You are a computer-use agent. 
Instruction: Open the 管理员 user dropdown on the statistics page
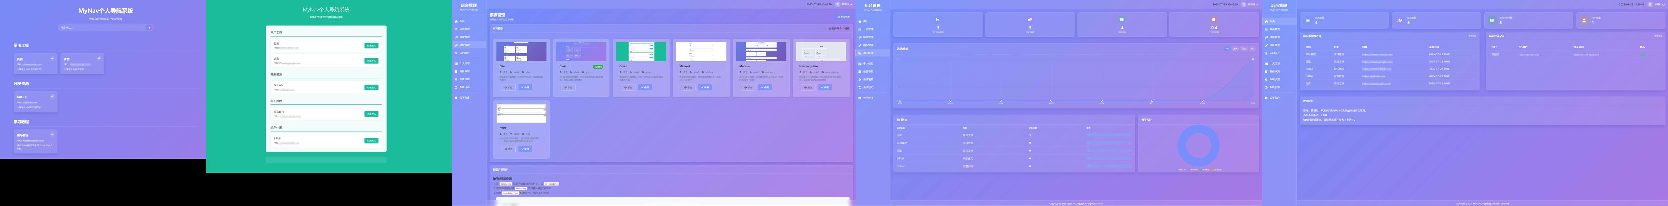pos(1250,4)
